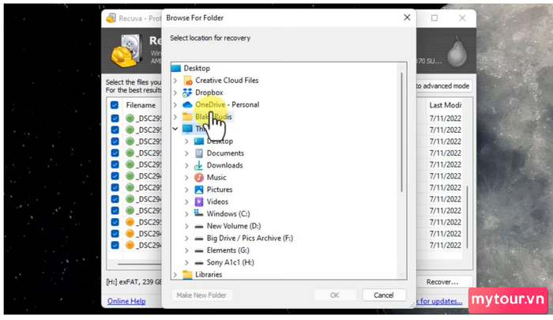Sort by the Last Modified column header
553x320 pixels.
pos(445,105)
